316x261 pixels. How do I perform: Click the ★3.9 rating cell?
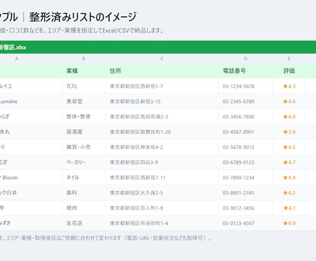(x=289, y=132)
